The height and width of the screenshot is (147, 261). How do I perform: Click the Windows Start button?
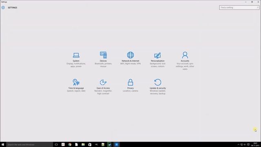coord(3,145)
